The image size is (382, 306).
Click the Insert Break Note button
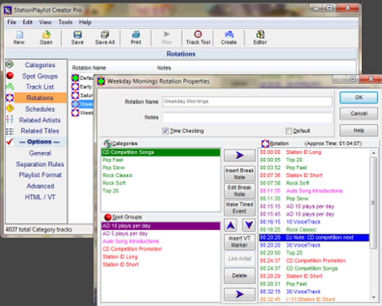[240, 174]
